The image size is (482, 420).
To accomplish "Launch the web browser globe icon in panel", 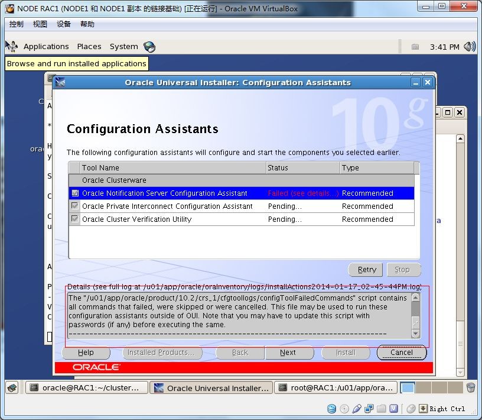I will click(x=149, y=47).
